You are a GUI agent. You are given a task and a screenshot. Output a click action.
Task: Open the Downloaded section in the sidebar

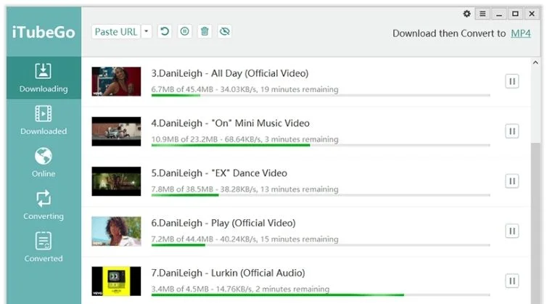coord(44,120)
